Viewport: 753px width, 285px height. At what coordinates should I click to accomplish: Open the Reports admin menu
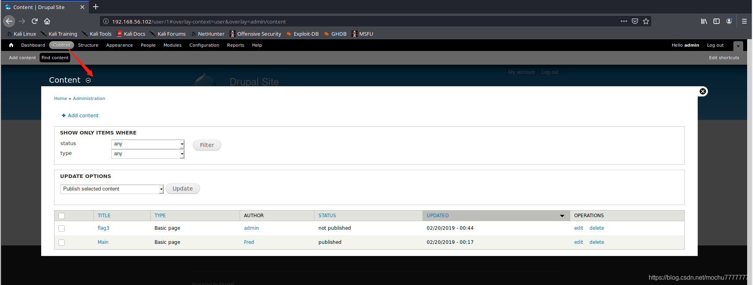pos(236,45)
